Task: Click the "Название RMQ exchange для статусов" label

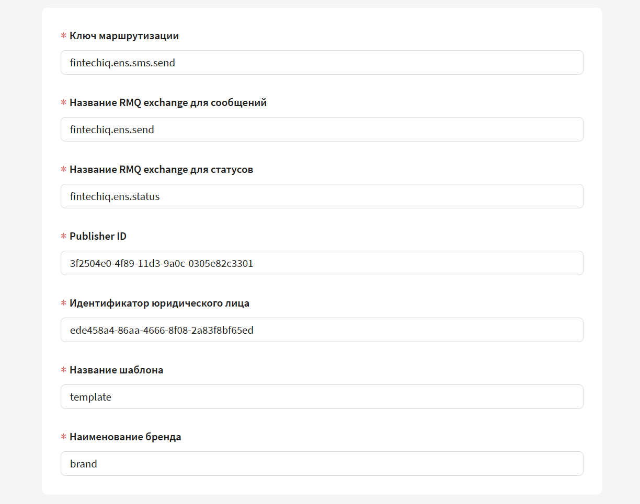Action: pos(161,170)
